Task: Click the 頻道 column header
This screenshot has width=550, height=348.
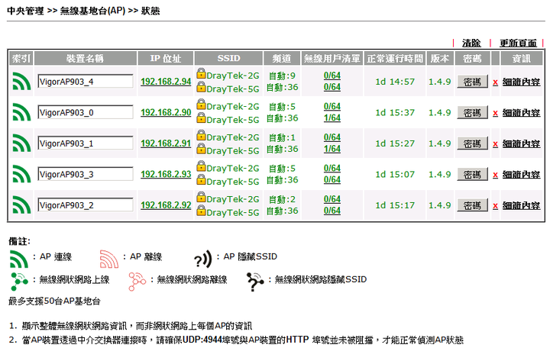Action: click(282, 58)
